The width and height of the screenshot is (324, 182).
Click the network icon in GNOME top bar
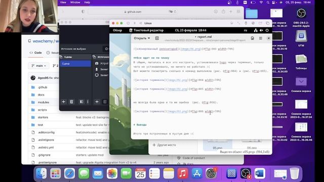pyautogui.click(x=256, y=30)
